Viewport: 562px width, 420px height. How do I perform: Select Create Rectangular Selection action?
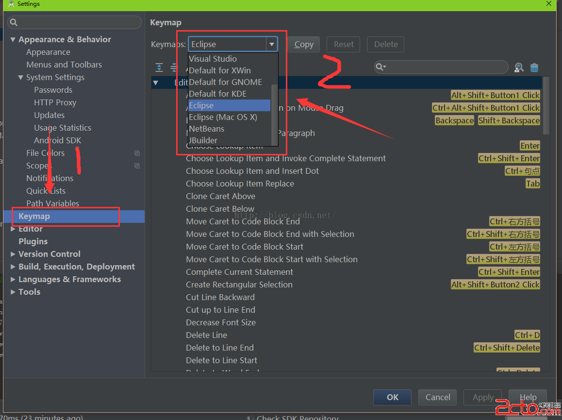coord(239,285)
